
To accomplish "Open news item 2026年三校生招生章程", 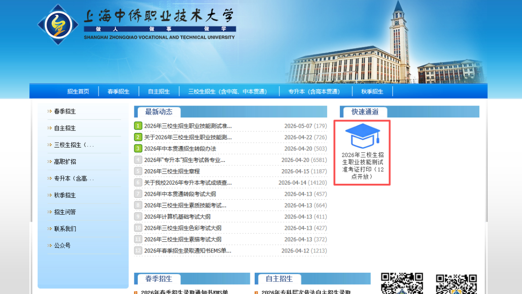I will (x=172, y=171).
